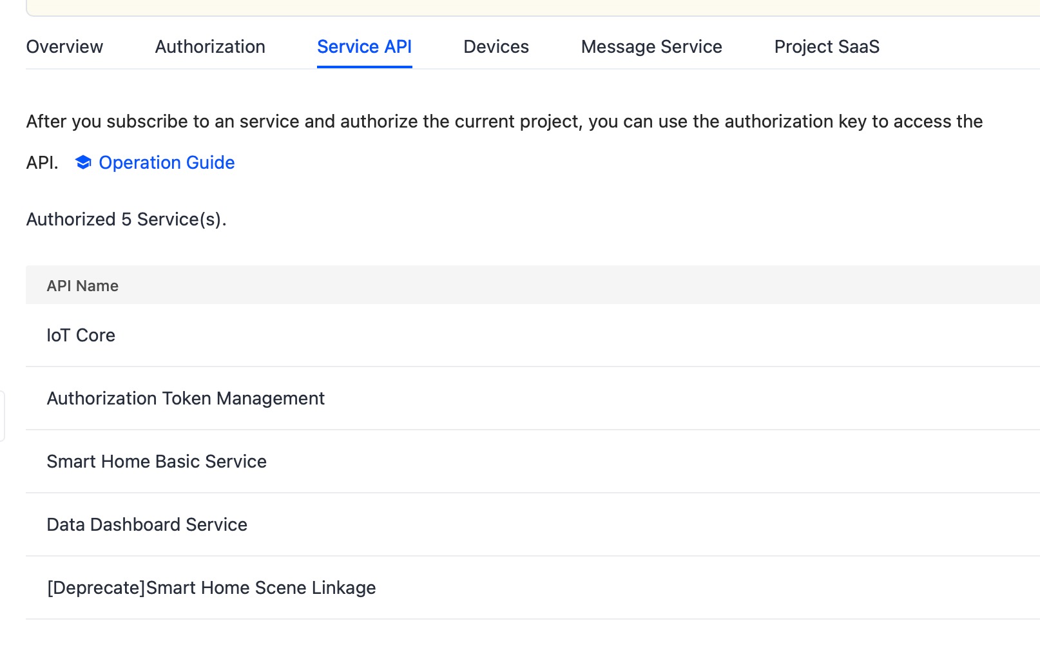Select the IoT Core API row
Image resolution: width=1040 pixels, height=648 pixels.
[x=81, y=336]
